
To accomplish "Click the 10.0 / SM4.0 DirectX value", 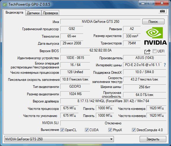I will click(x=145, y=72).
